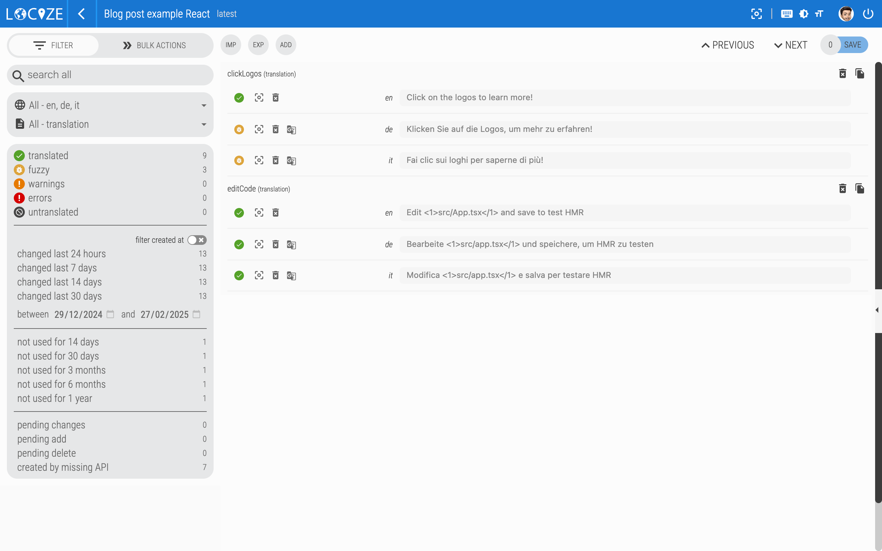
Task: Open in-context focus icon for English editCode
Action: [x=259, y=212]
